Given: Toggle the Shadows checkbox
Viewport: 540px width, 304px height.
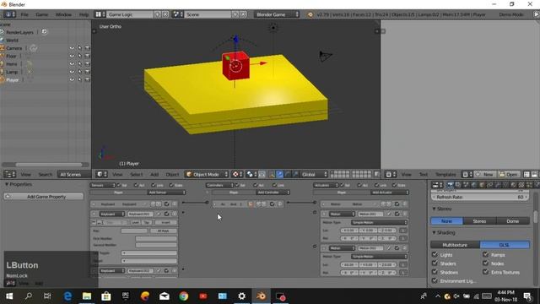Looking at the screenshot, I should pos(435,272).
